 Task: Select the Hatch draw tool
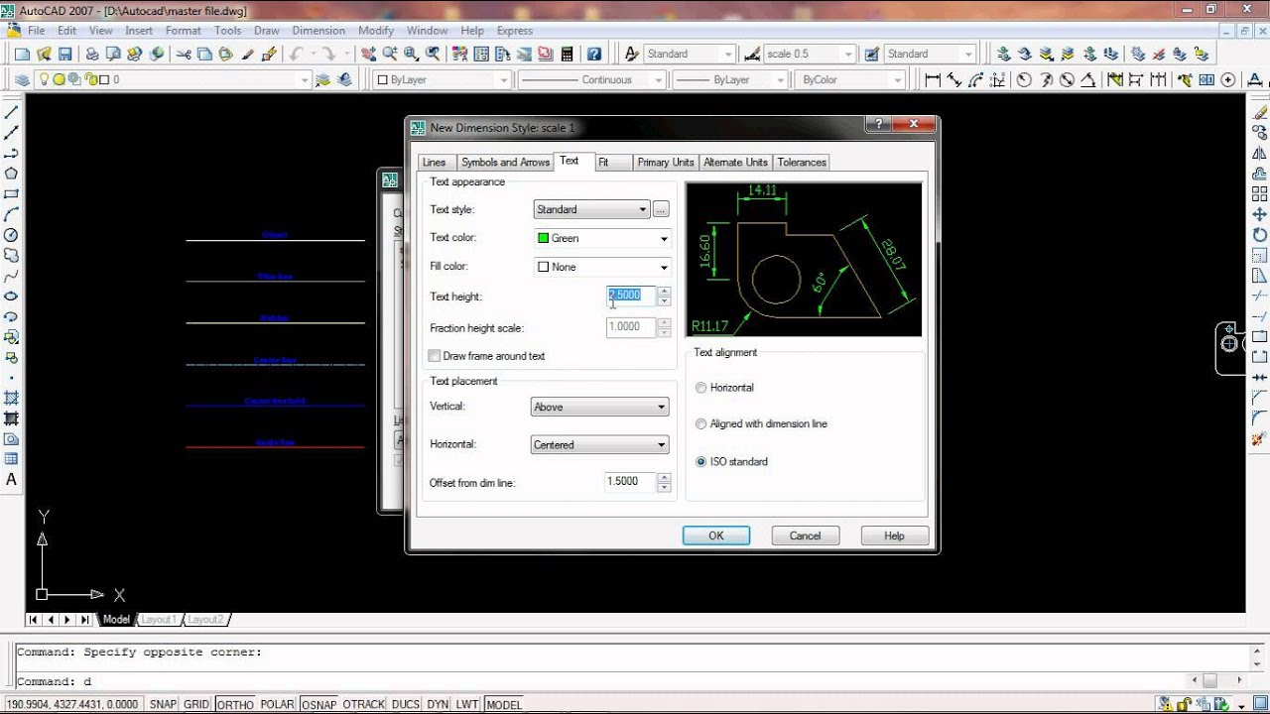[12, 399]
